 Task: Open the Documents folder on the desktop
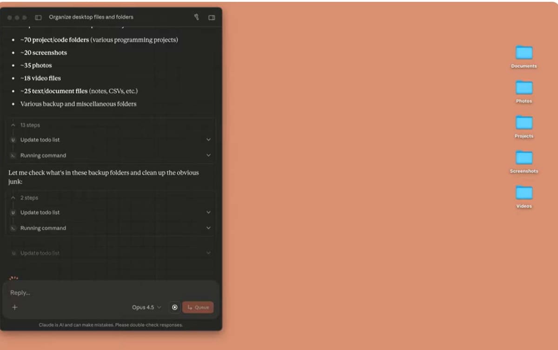(524, 57)
